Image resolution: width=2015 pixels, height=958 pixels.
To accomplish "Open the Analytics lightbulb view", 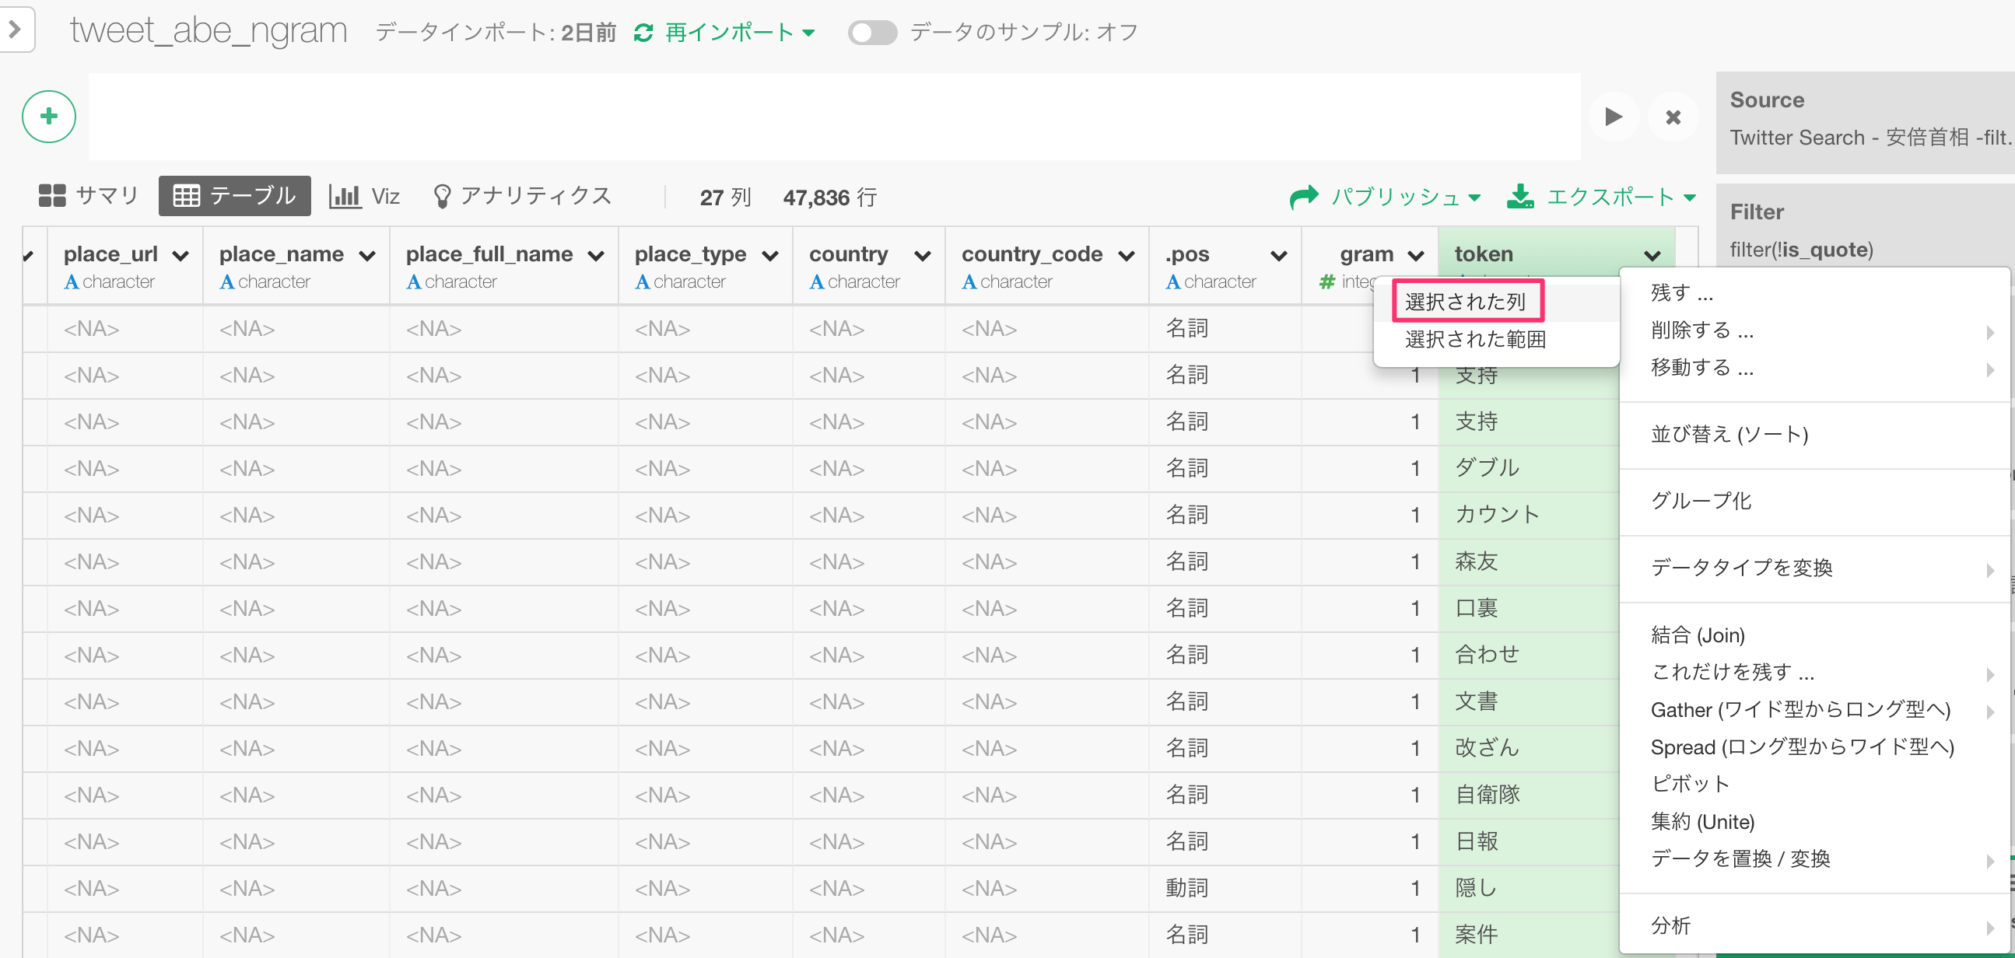I will pos(523,195).
